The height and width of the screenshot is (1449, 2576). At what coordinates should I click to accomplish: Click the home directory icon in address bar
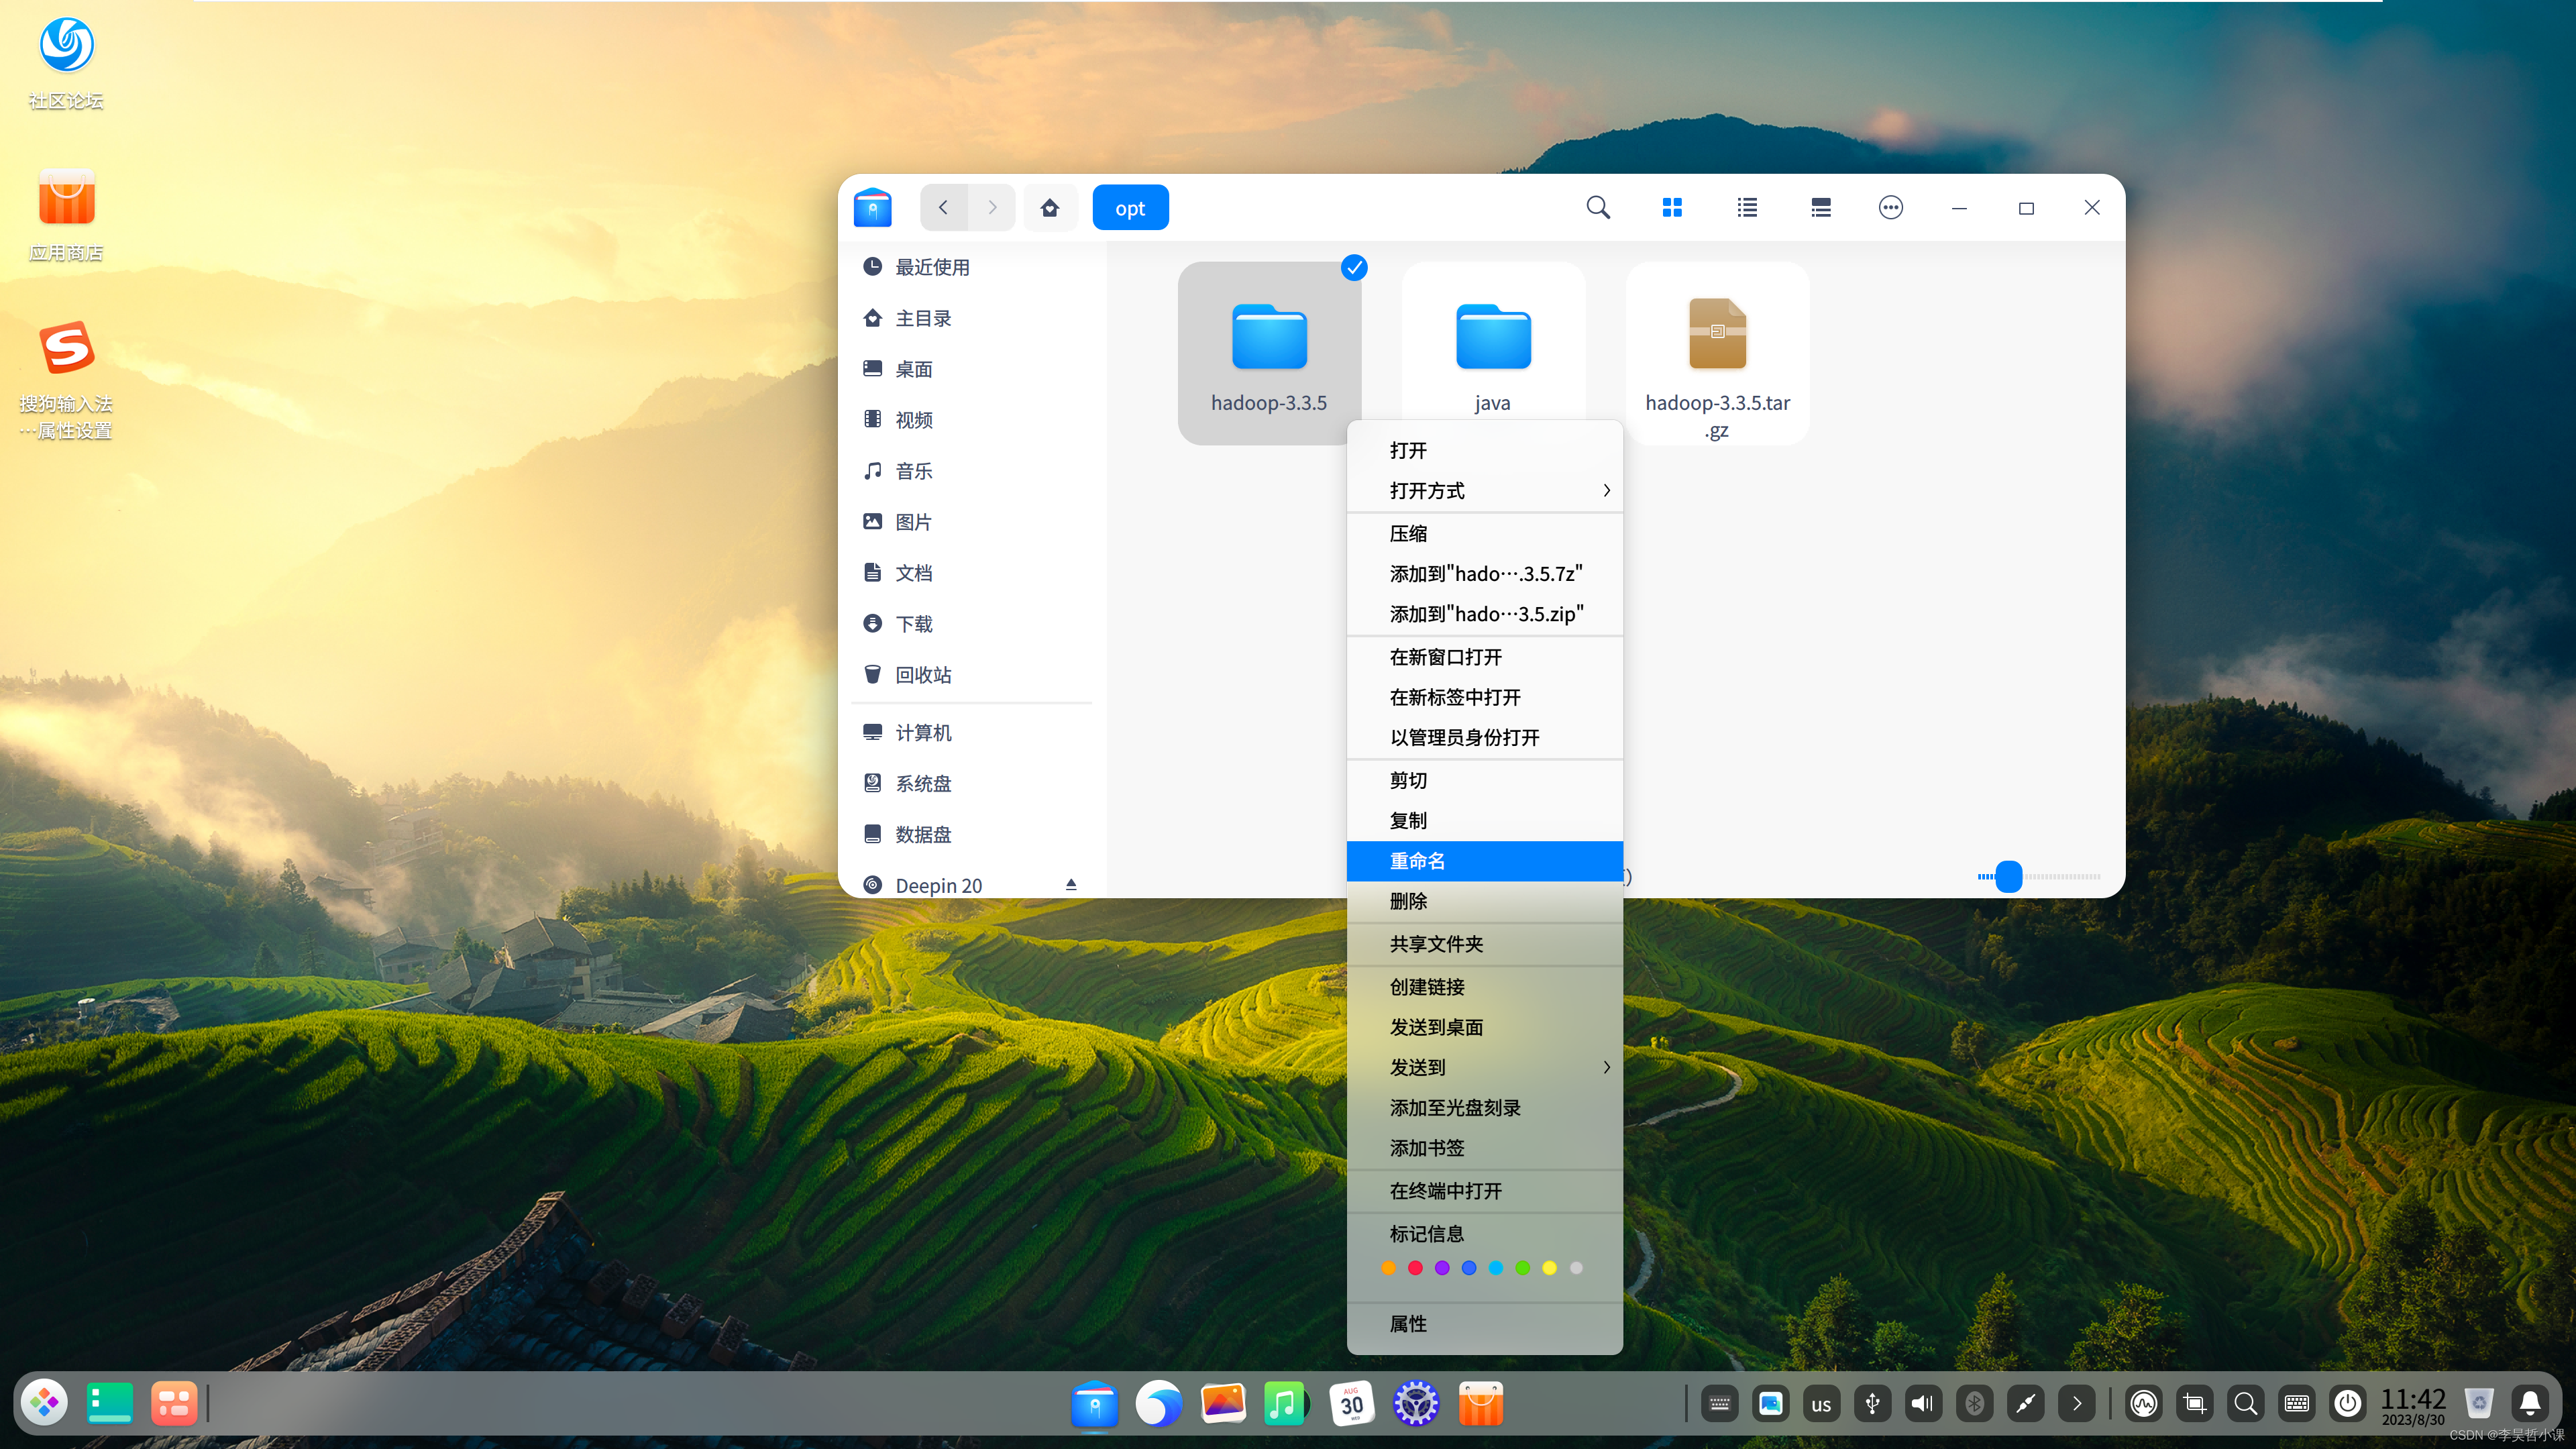coord(1050,208)
